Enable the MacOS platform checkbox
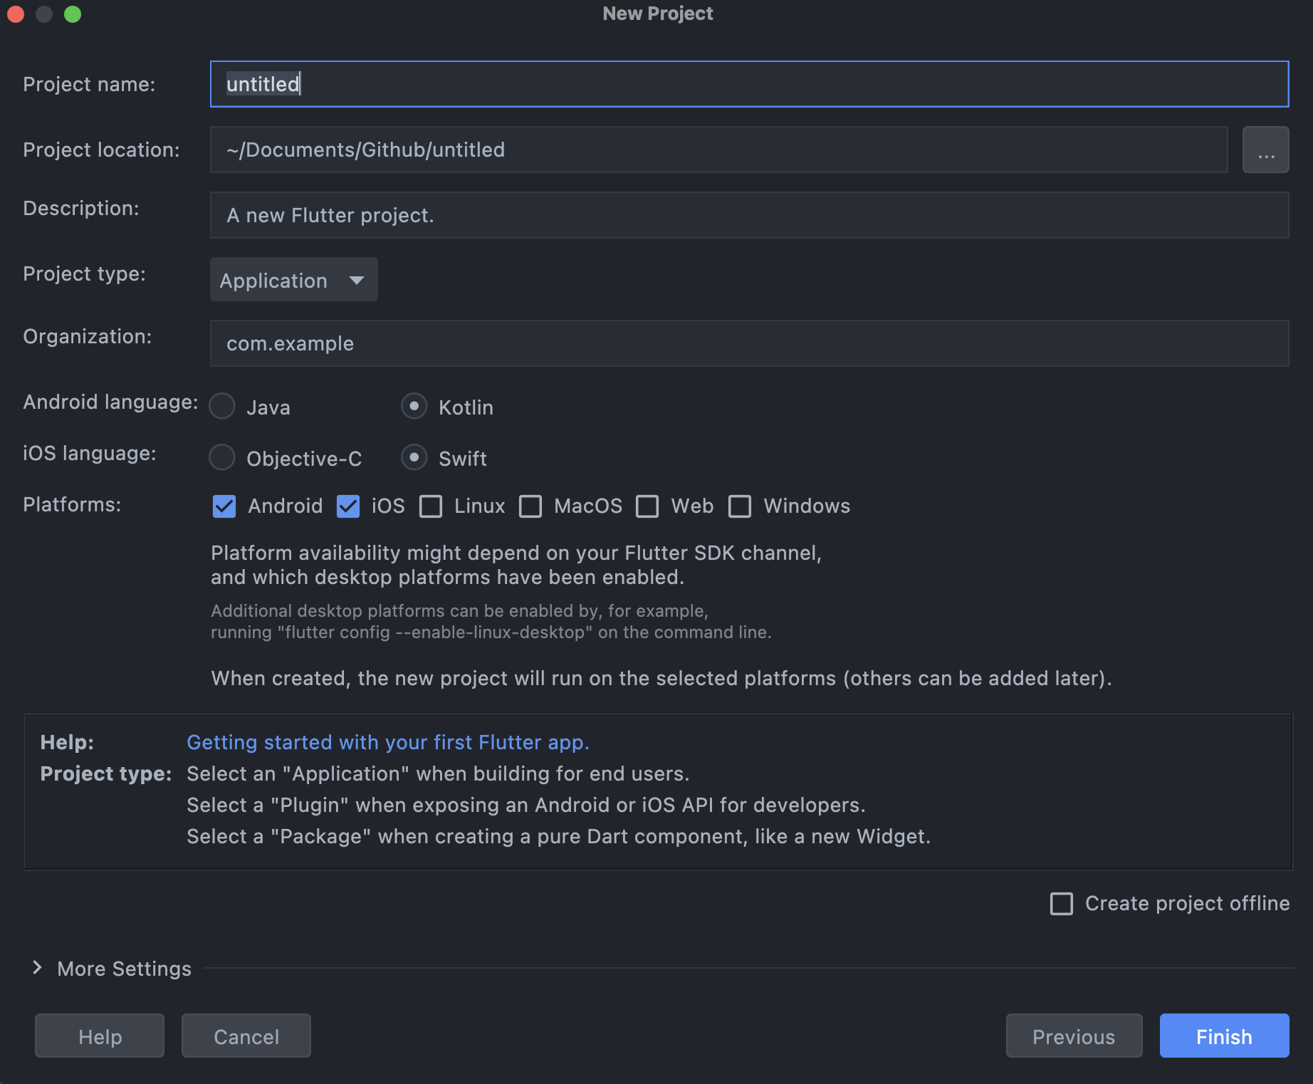 point(530,506)
